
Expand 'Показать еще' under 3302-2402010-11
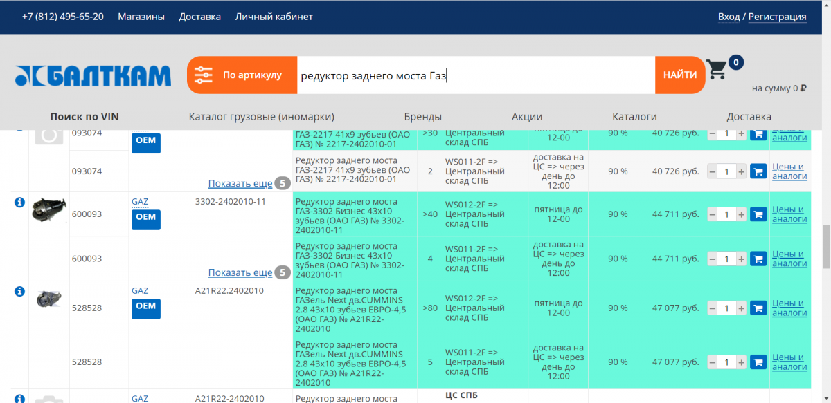pyautogui.click(x=240, y=272)
